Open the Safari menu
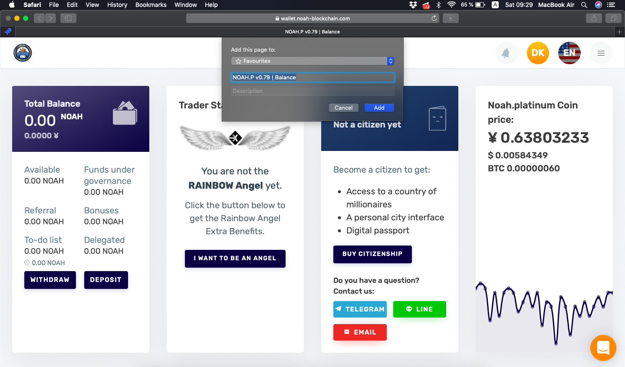Image resolution: width=625 pixels, height=367 pixels. [32, 5]
